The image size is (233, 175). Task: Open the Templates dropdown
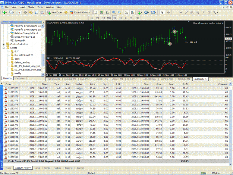click(154, 12)
